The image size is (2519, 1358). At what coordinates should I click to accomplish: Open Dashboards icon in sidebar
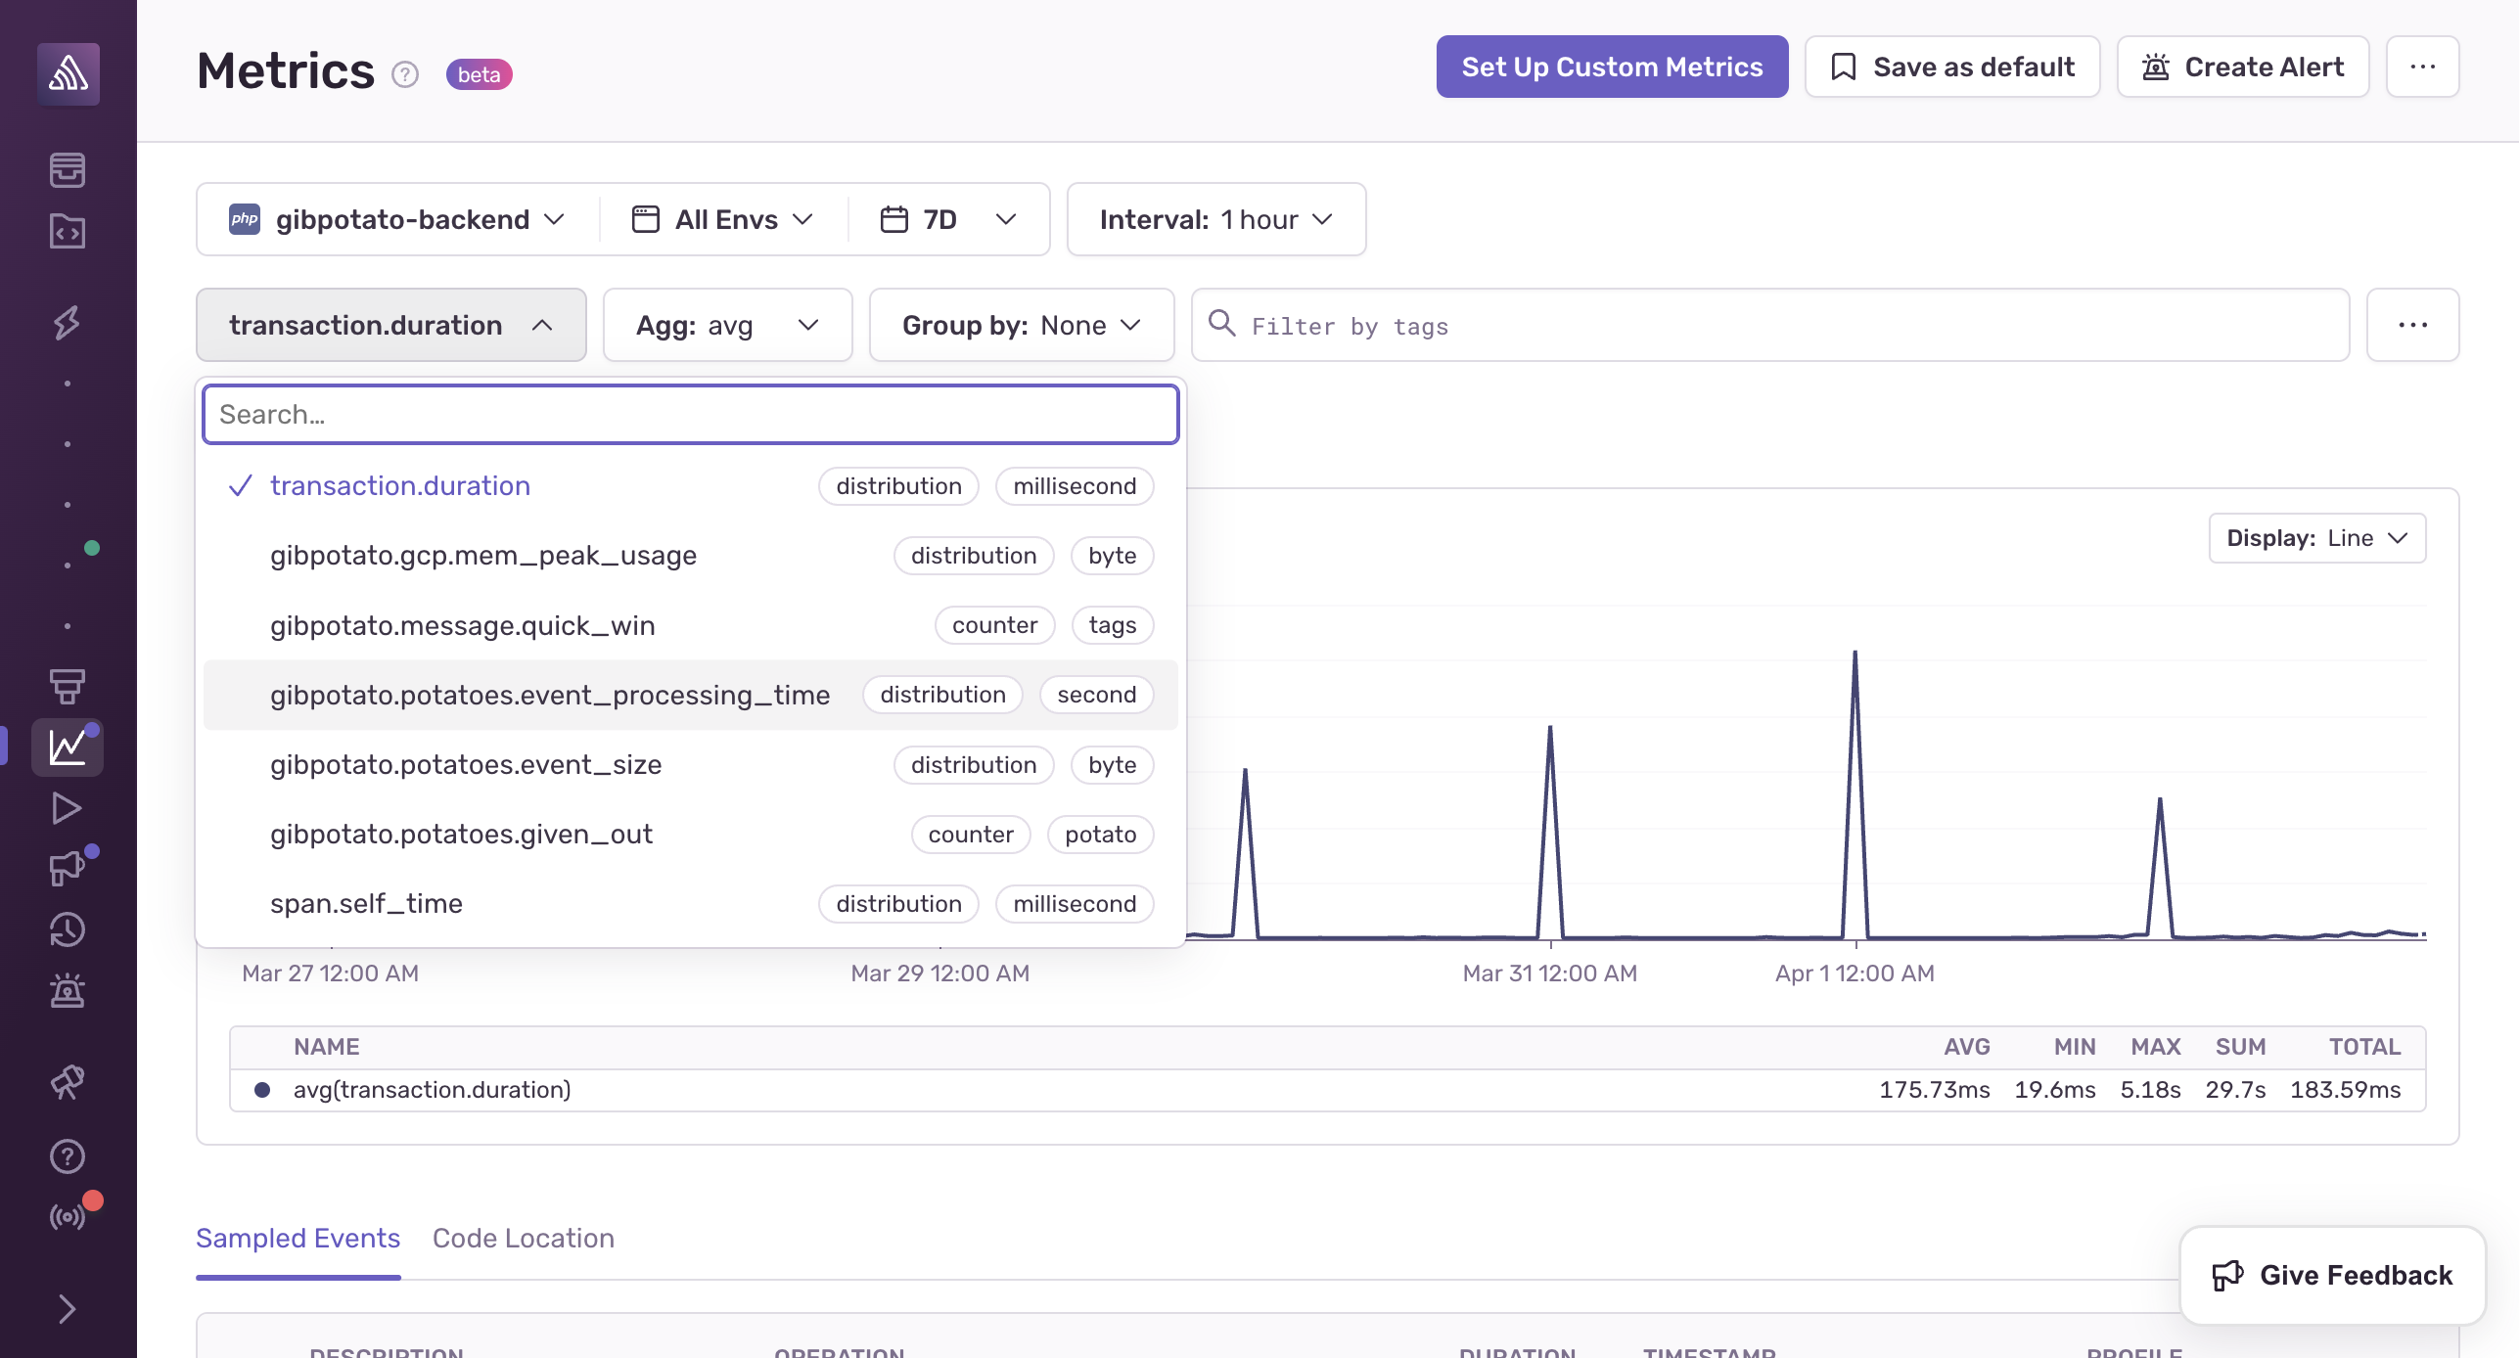point(68,687)
